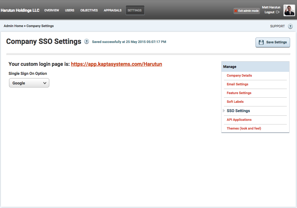Viewport: 297px width, 208px height.
Task: Select the Settings tab in navigation
Action: pyautogui.click(x=135, y=10)
